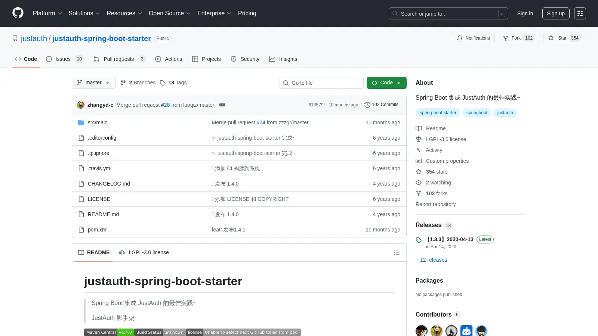
Task: Click the Search or jump to field
Action: [x=449, y=13]
